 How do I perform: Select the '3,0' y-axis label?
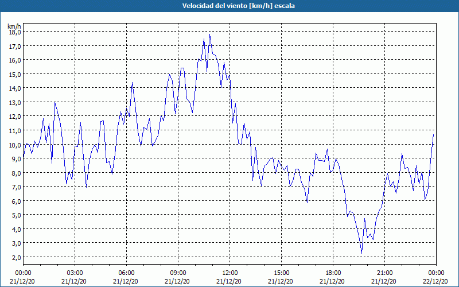tap(16, 243)
